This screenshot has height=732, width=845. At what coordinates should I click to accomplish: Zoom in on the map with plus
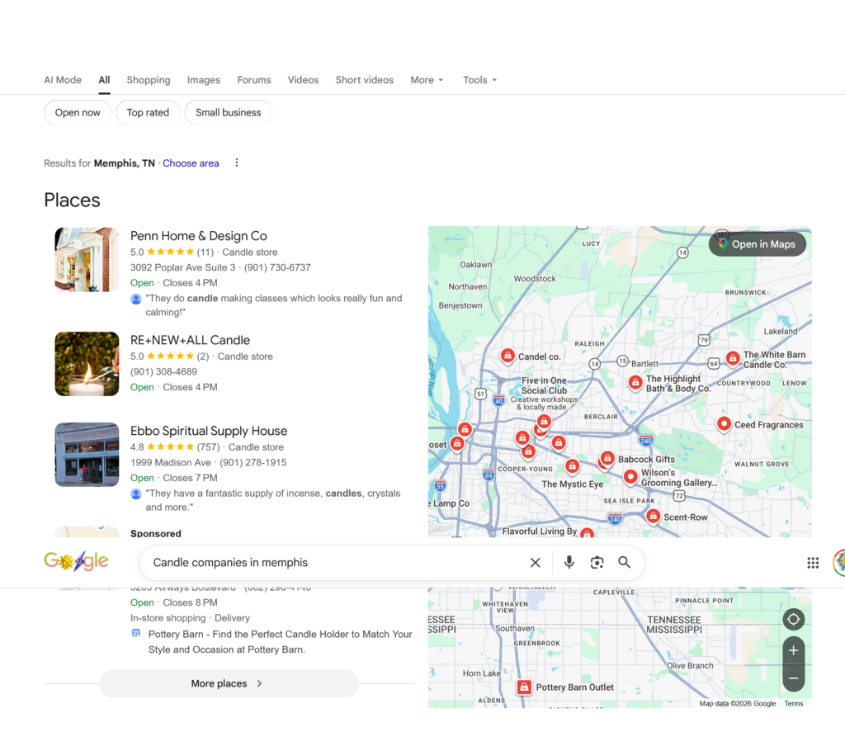[x=793, y=650]
